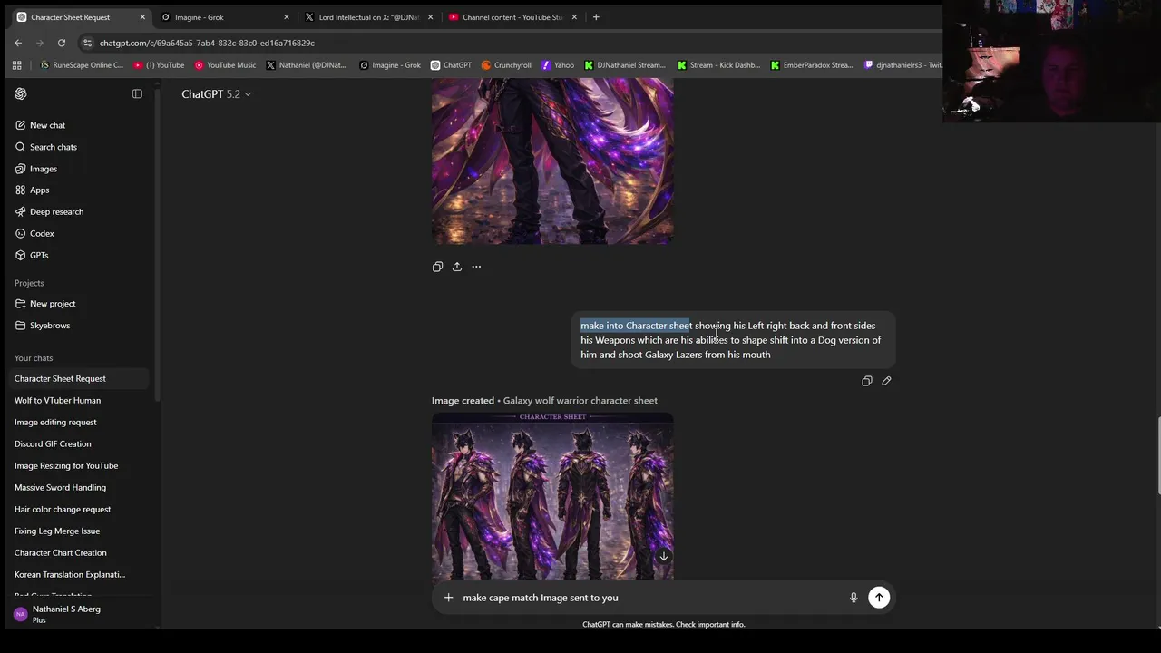Start voice dictation with the microphone icon
The height and width of the screenshot is (653, 1161).
click(854, 598)
